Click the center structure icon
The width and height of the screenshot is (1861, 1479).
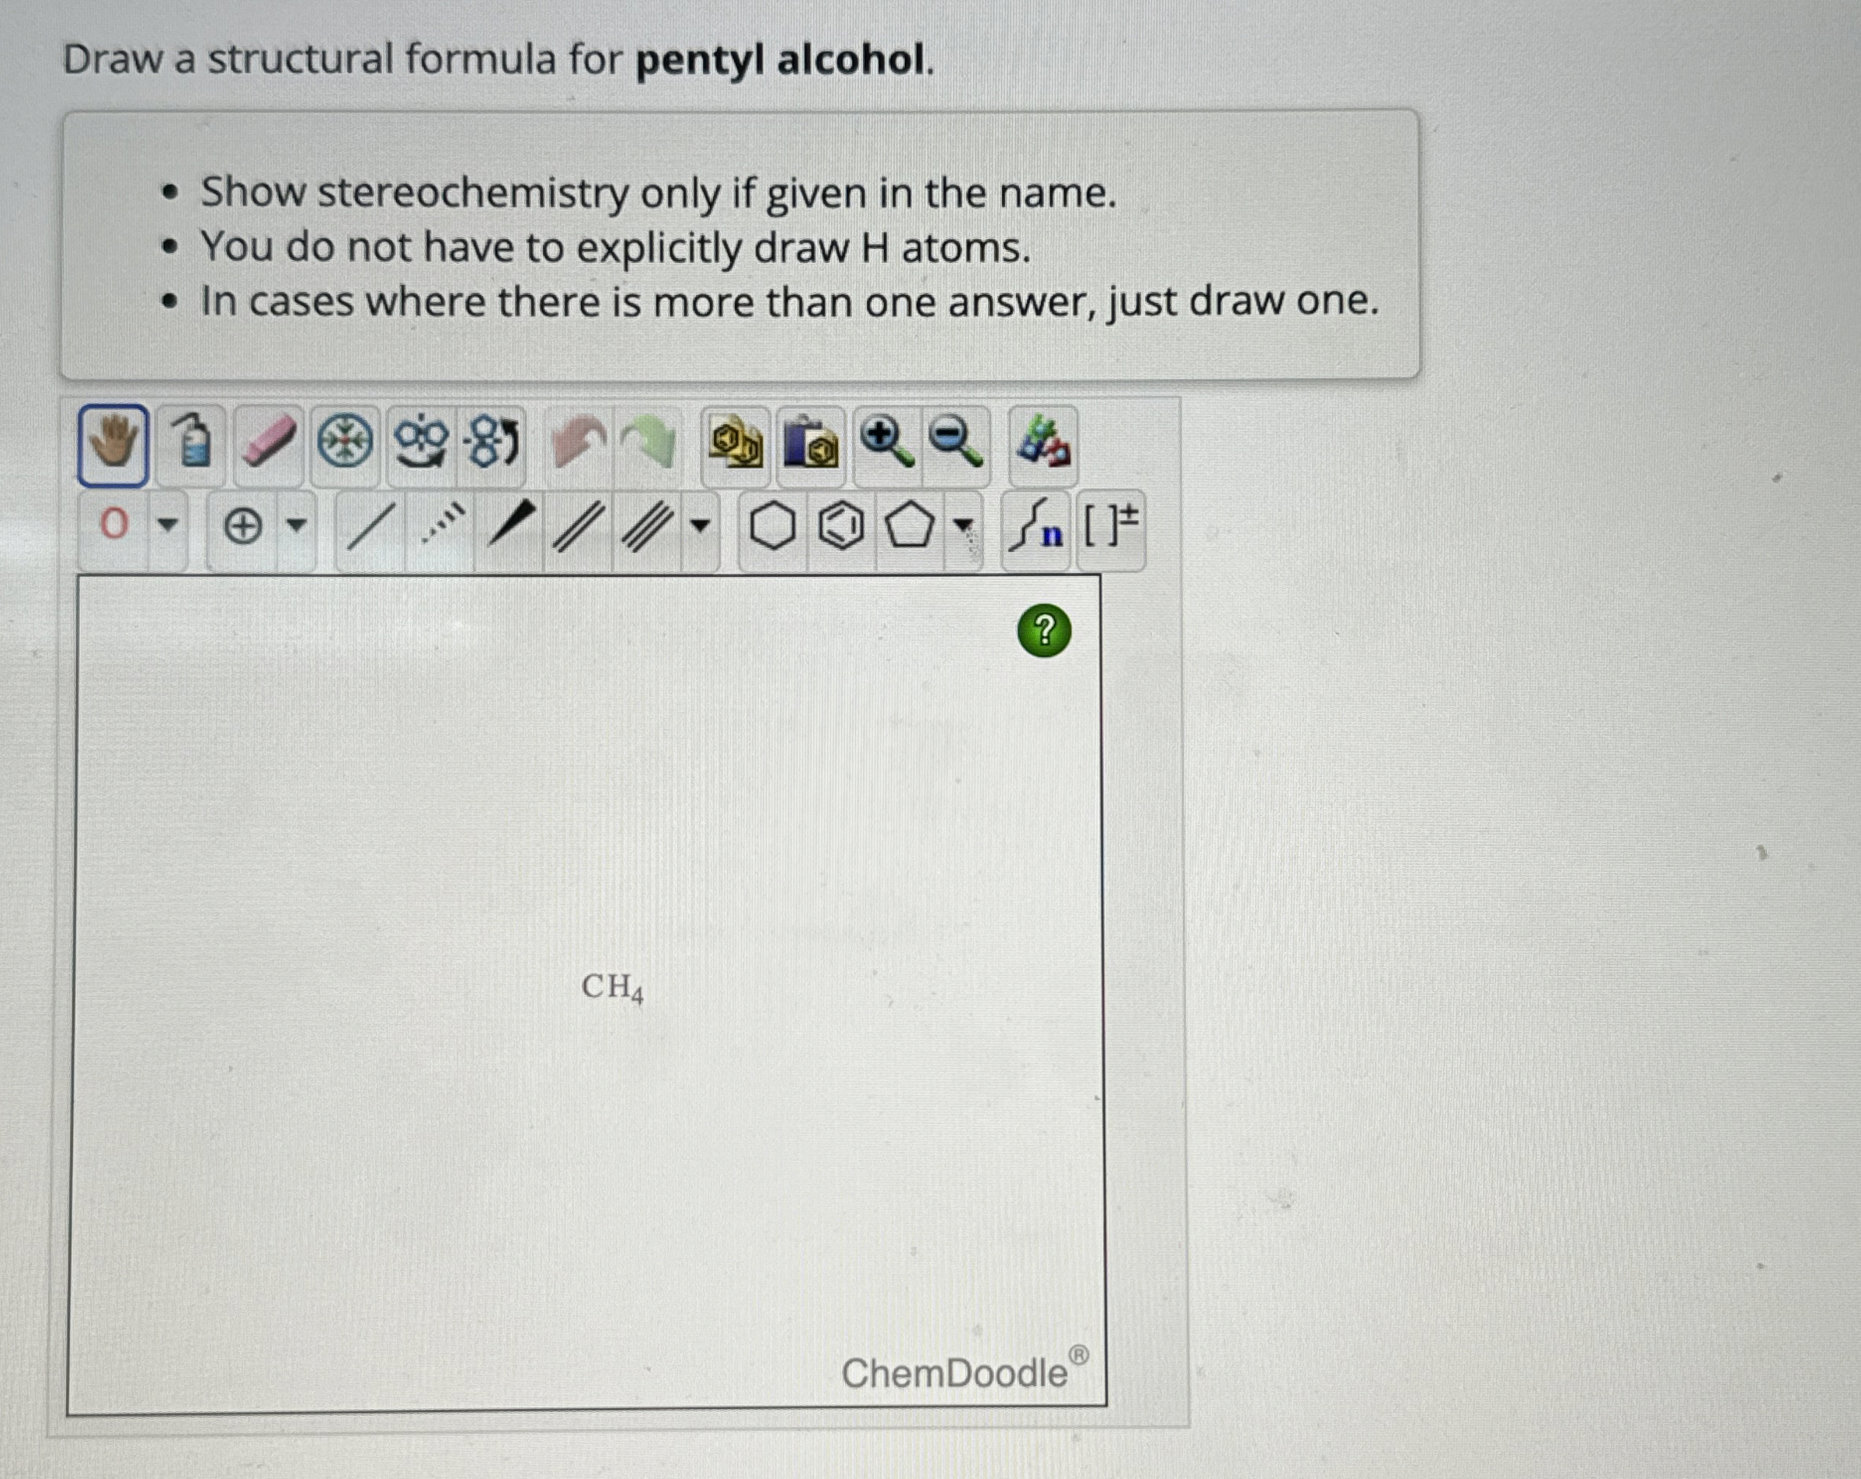344,443
